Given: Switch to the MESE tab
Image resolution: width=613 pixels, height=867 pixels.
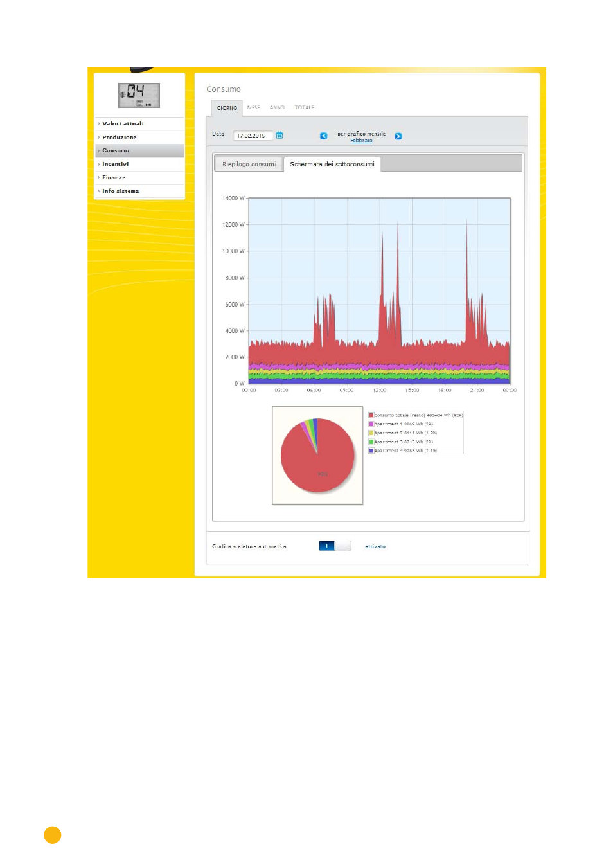Looking at the screenshot, I should pos(254,107).
